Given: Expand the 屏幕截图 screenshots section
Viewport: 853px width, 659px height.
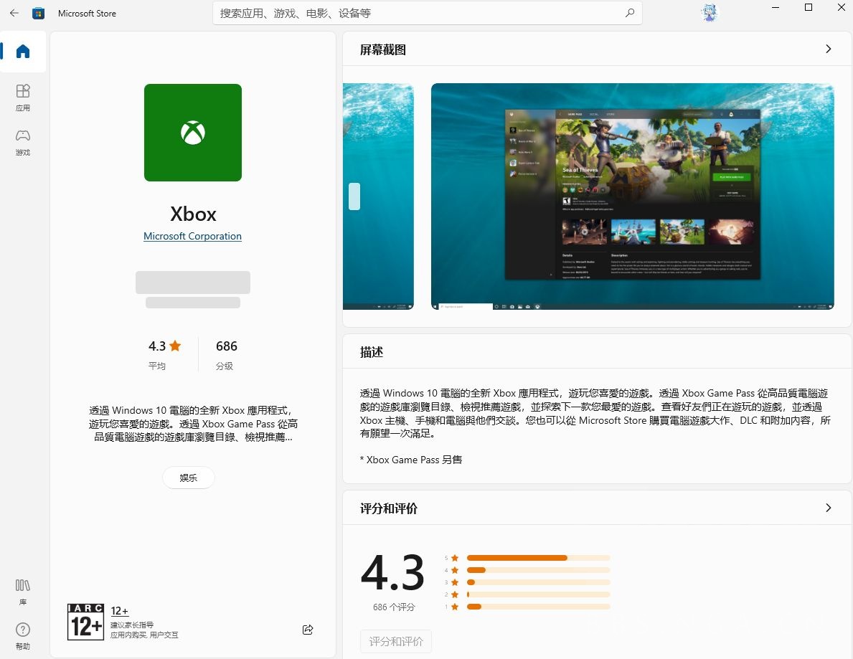Looking at the screenshot, I should tap(828, 49).
